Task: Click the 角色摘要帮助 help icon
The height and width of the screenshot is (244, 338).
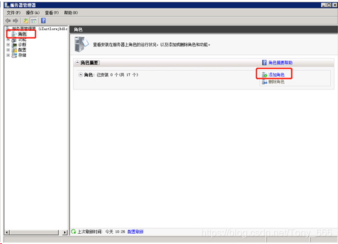Action: pos(264,63)
